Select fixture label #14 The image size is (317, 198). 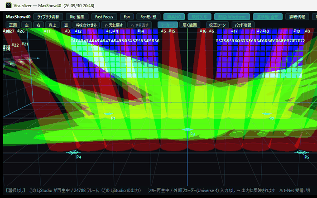141,31
